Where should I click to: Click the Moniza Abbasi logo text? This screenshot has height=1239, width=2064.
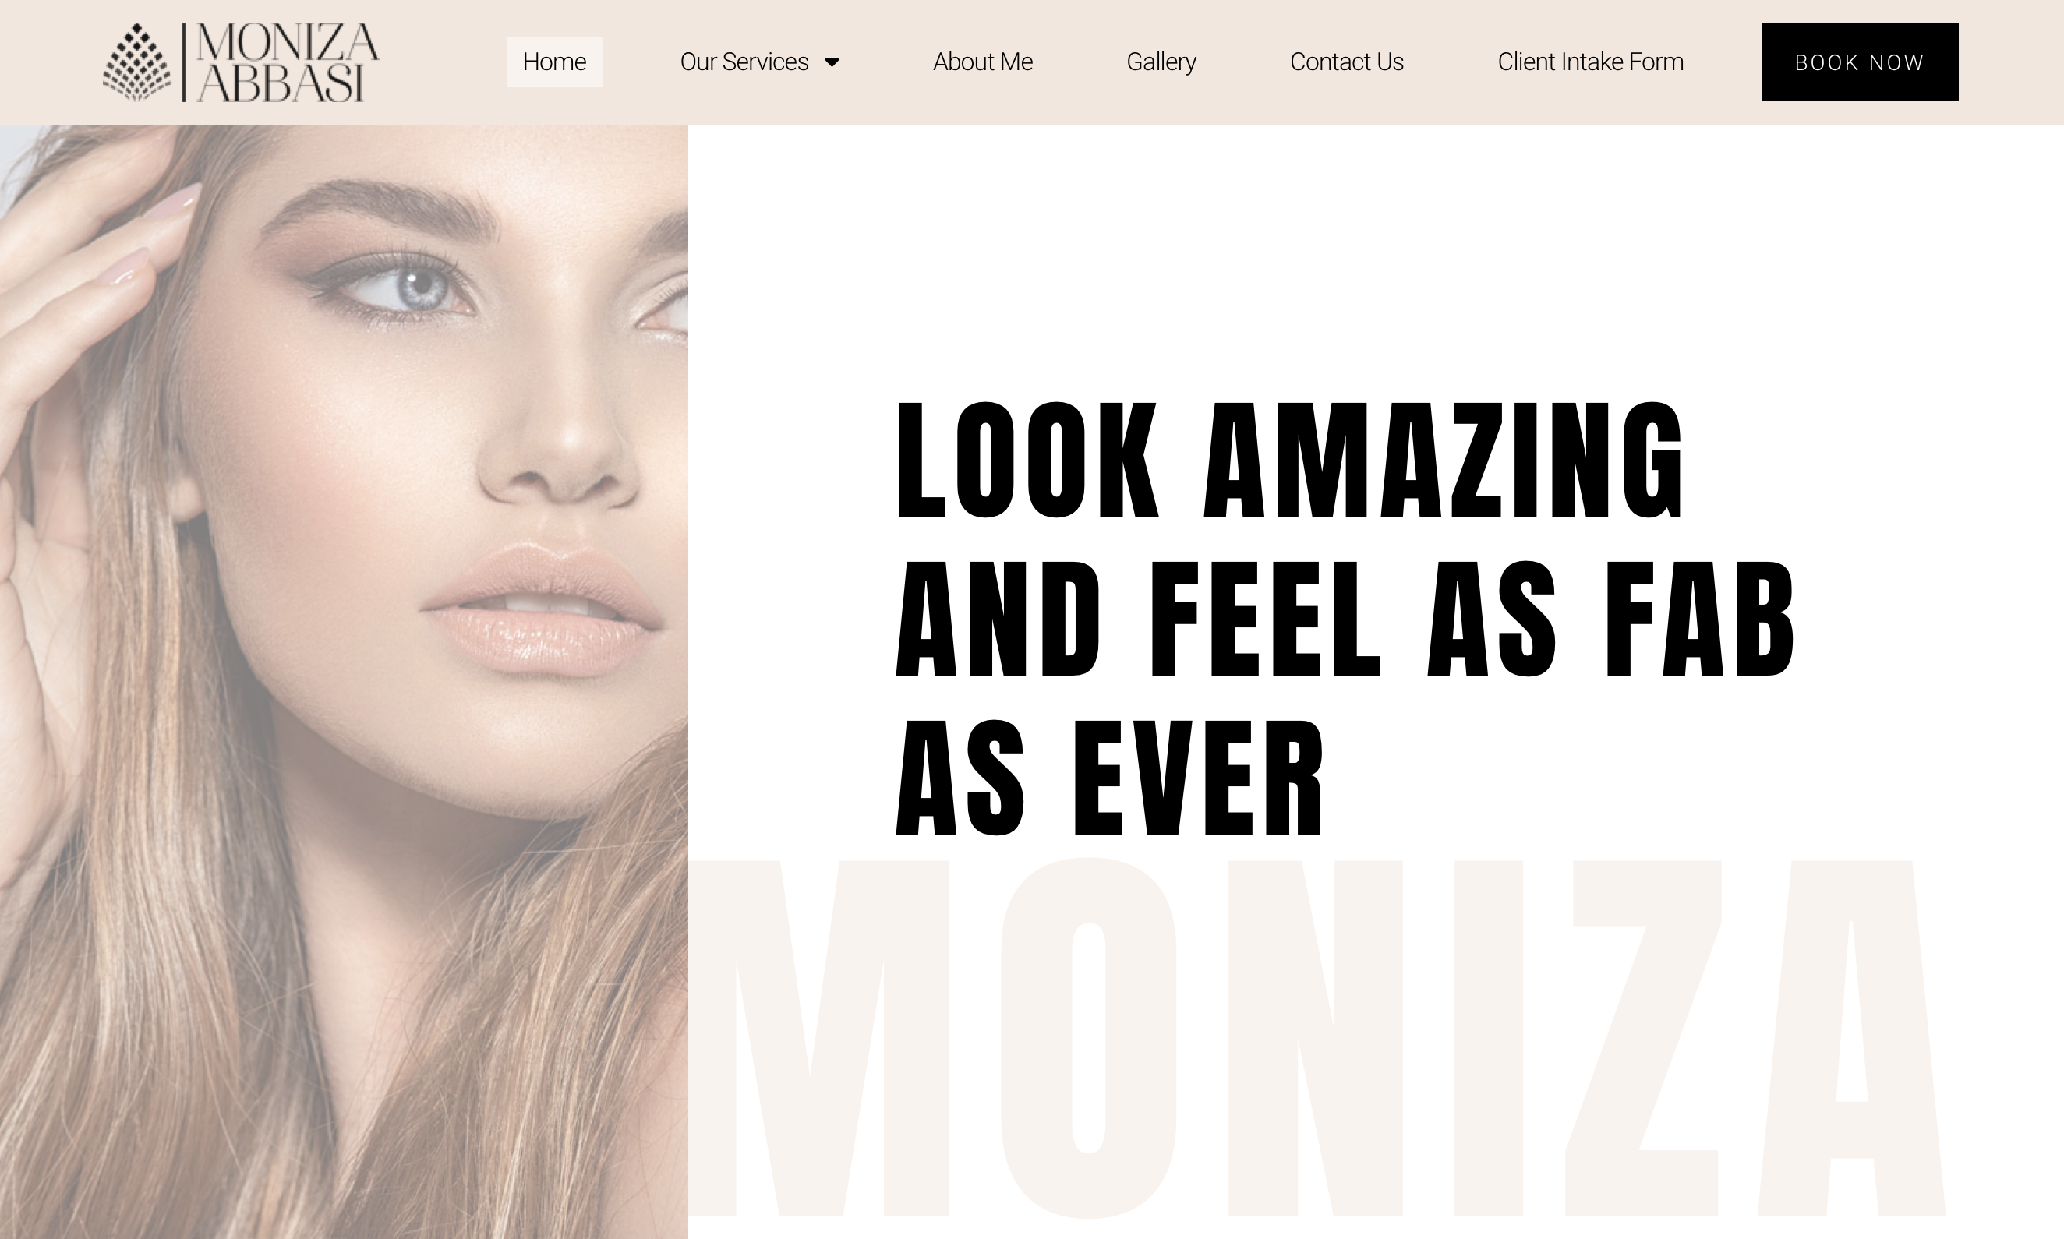pyautogui.click(x=288, y=62)
